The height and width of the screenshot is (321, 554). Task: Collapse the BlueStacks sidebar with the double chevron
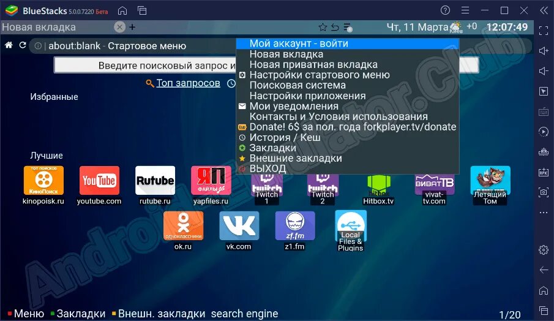coord(544,10)
